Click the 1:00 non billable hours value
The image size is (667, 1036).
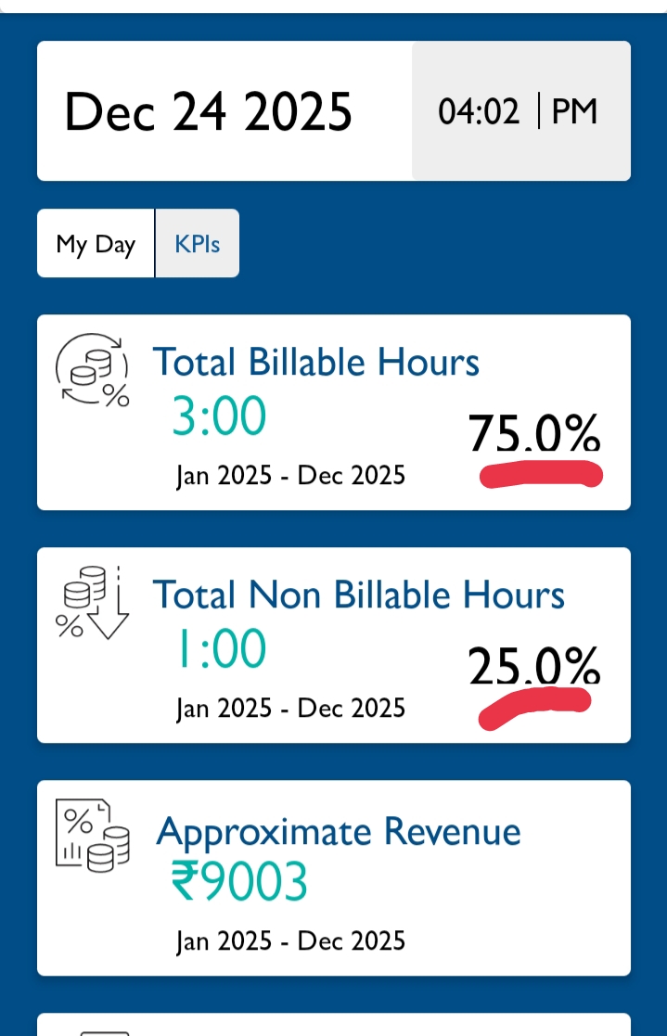(x=221, y=649)
